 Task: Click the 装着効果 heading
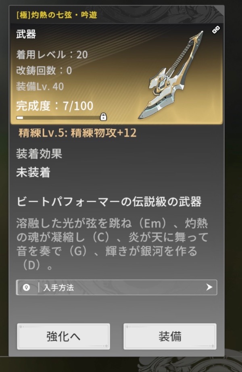pos(39,154)
